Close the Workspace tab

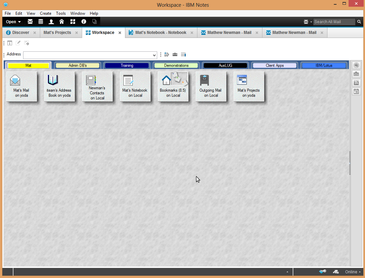(x=120, y=33)
